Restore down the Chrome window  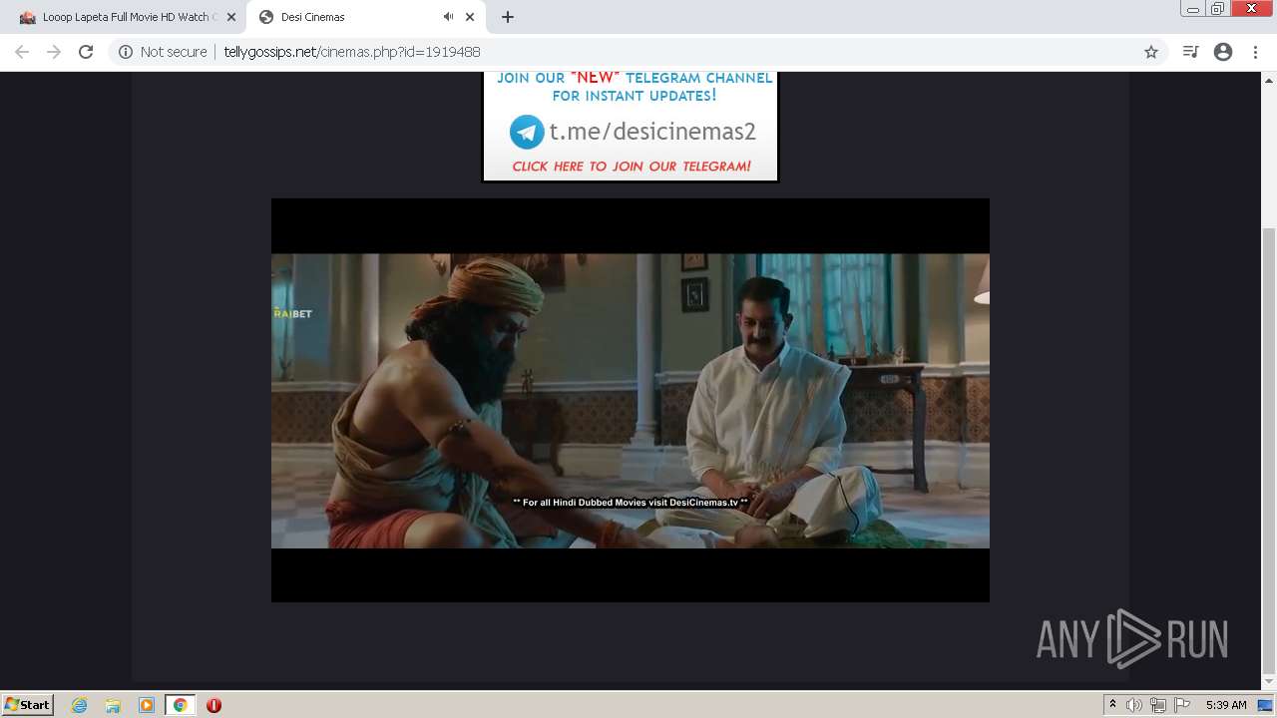(x=1218, y=9)
